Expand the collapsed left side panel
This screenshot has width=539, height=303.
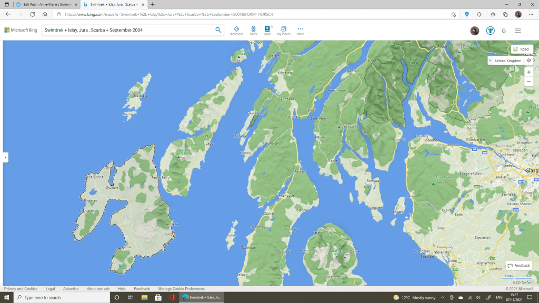pyautogui.click(x=5, y=157)
